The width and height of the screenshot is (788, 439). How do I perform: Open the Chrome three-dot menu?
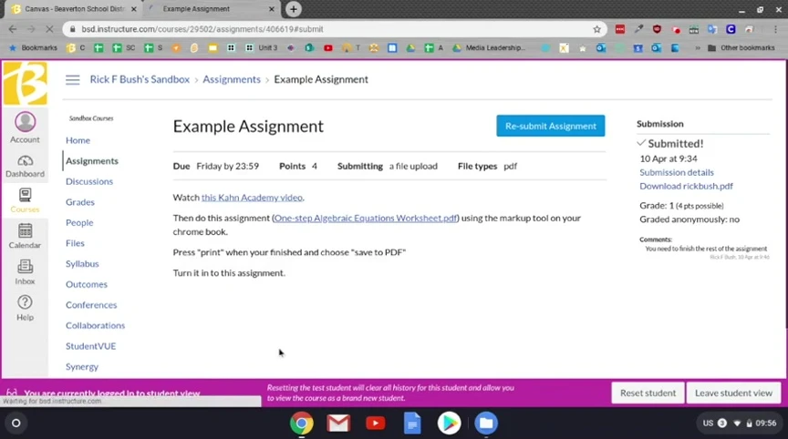pos(775,29)
